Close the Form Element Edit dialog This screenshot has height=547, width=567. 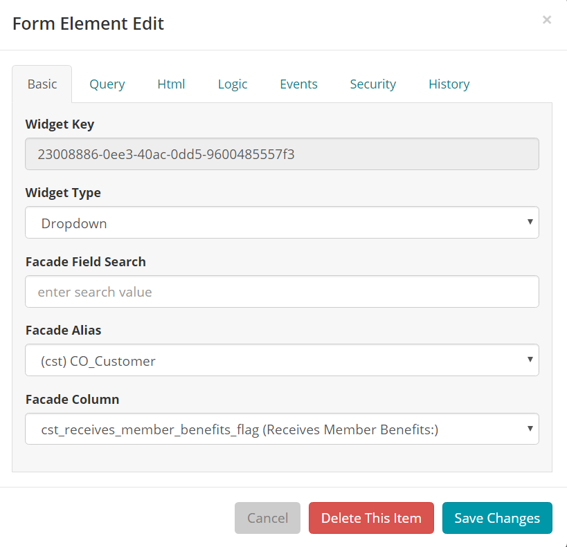point(547,20)
